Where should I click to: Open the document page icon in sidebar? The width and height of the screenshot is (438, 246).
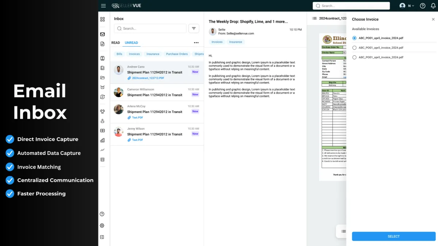click(103, 44)
